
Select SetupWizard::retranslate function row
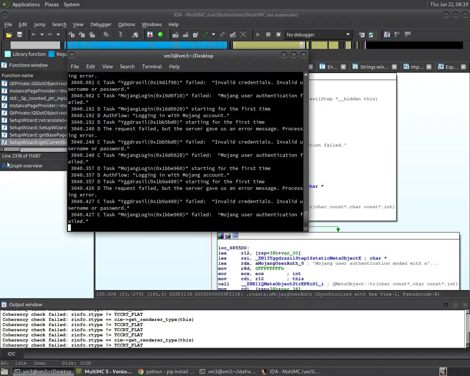(34, 120)
